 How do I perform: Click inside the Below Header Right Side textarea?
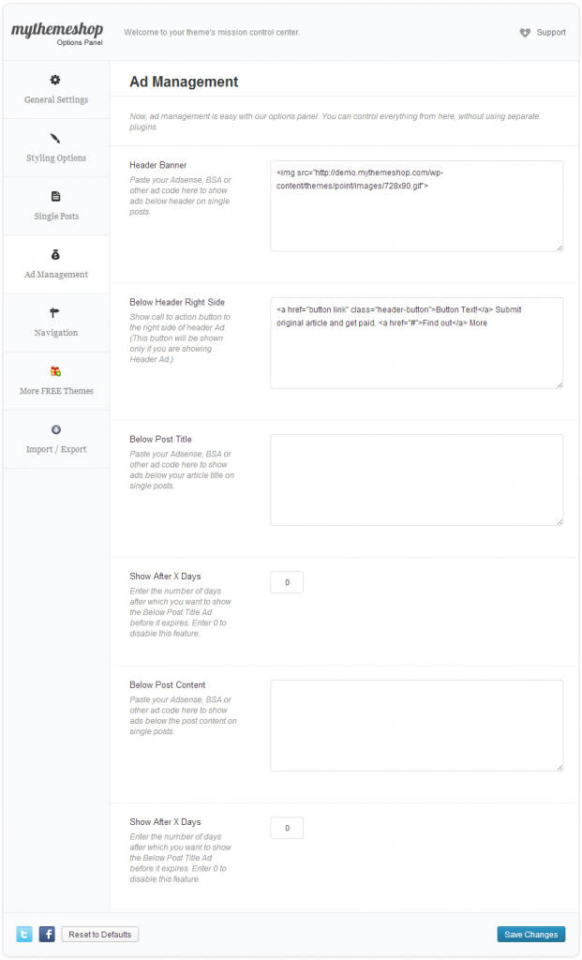[x=416, y=343]
